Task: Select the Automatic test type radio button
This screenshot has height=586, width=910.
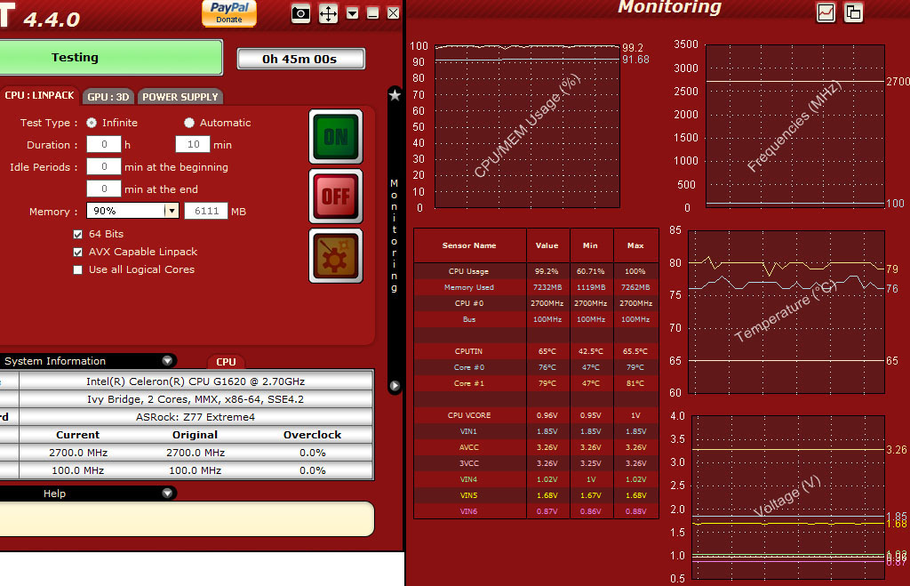Action: pos(189,123)
